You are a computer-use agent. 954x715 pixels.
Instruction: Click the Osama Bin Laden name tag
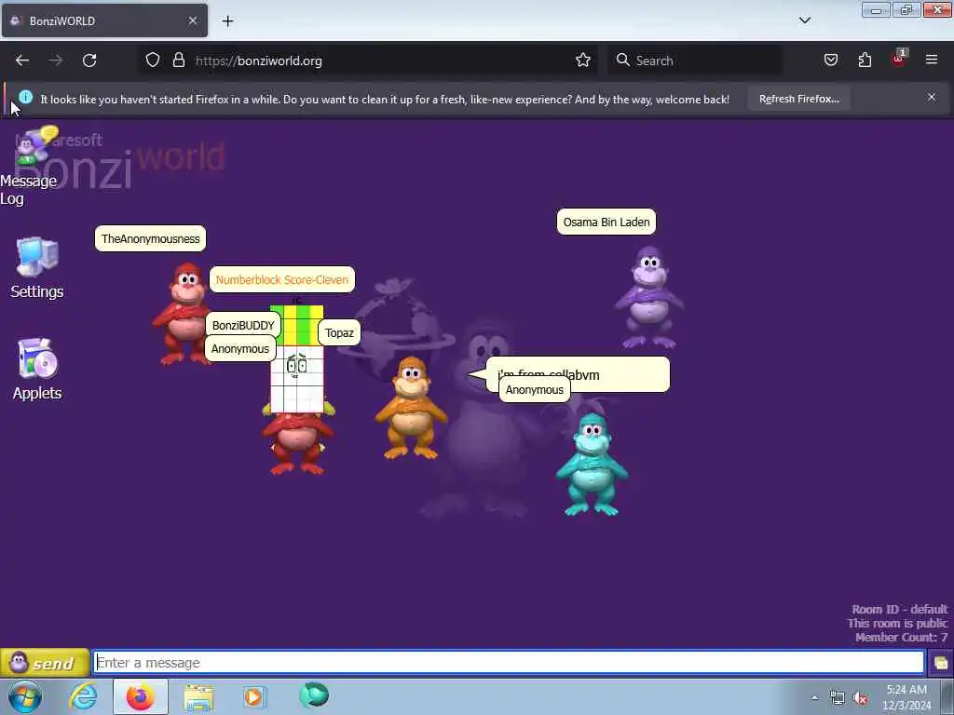(x=606, y=222)
